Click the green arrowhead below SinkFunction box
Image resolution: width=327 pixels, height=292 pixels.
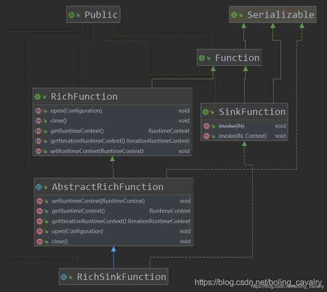pos(244,144)
